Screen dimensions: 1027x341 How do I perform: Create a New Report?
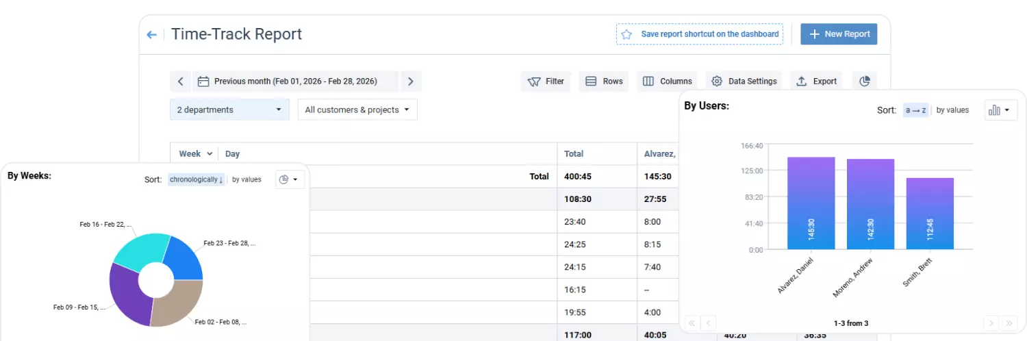839,34
